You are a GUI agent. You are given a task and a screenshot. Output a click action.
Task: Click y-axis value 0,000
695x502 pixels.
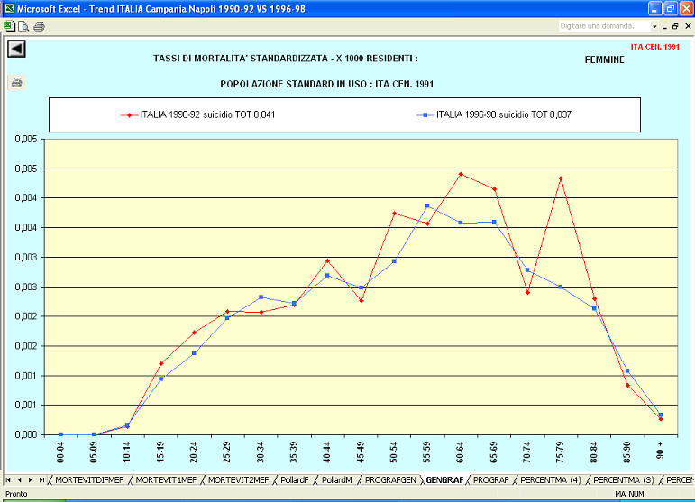[x=26, y=434]
